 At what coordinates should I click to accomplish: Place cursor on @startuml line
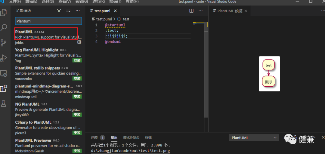(x=115, y=25)
